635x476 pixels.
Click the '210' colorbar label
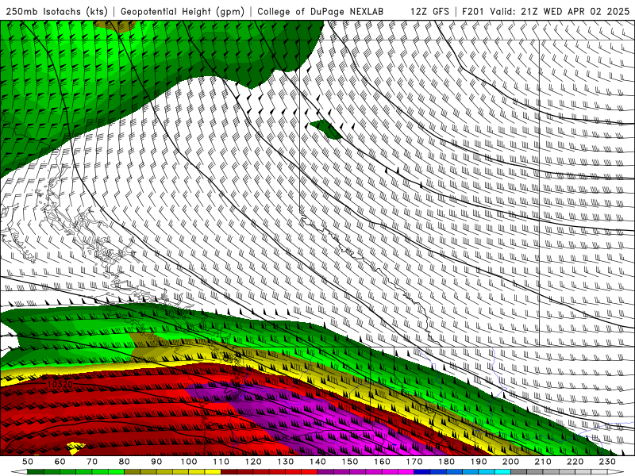[543, 462]
